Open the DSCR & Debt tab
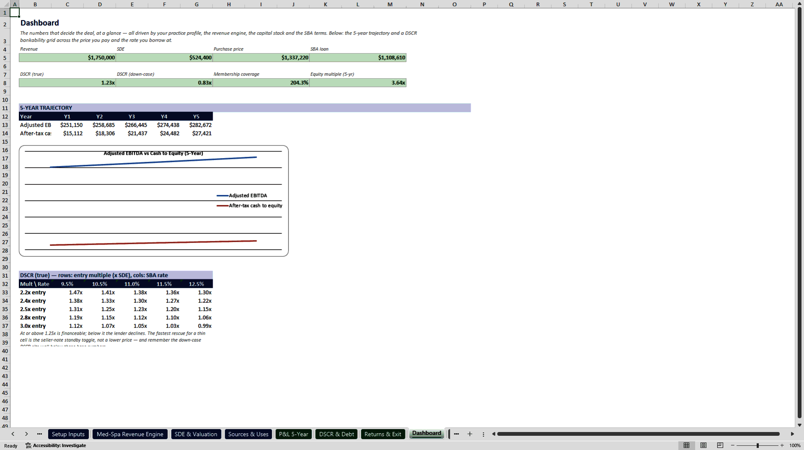The height and width of the screenshot is (450, 804). (x=337, y=434)
